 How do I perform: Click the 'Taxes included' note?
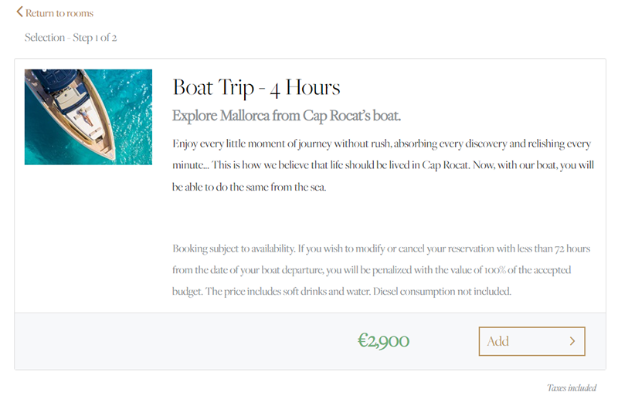(572, 388)
